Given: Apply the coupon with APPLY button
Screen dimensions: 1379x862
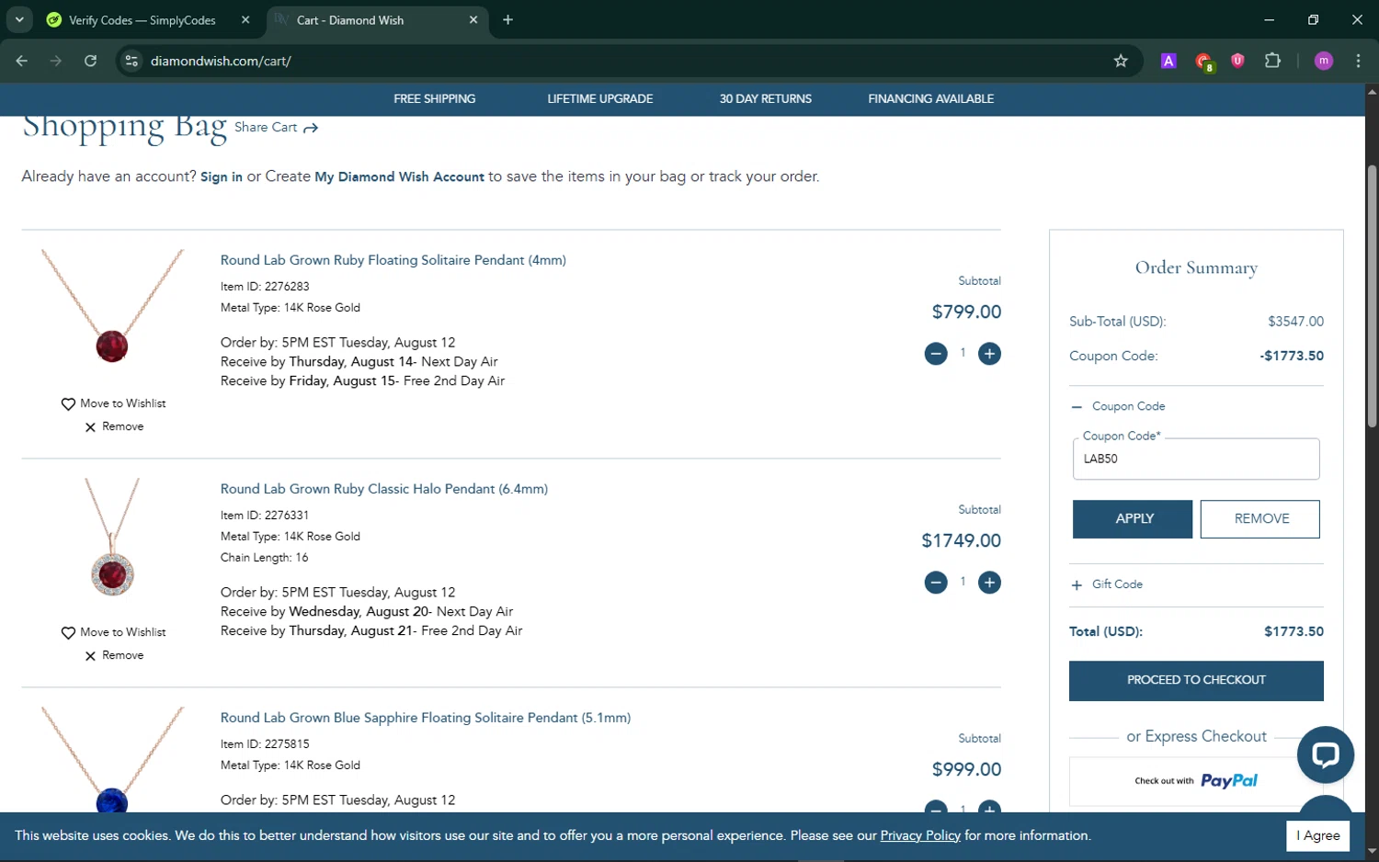Looking at the screenshot, I should pos(1133,519).
